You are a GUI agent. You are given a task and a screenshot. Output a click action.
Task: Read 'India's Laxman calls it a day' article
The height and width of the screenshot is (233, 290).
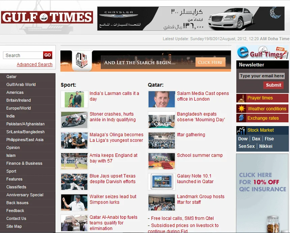tap(114, 96)
